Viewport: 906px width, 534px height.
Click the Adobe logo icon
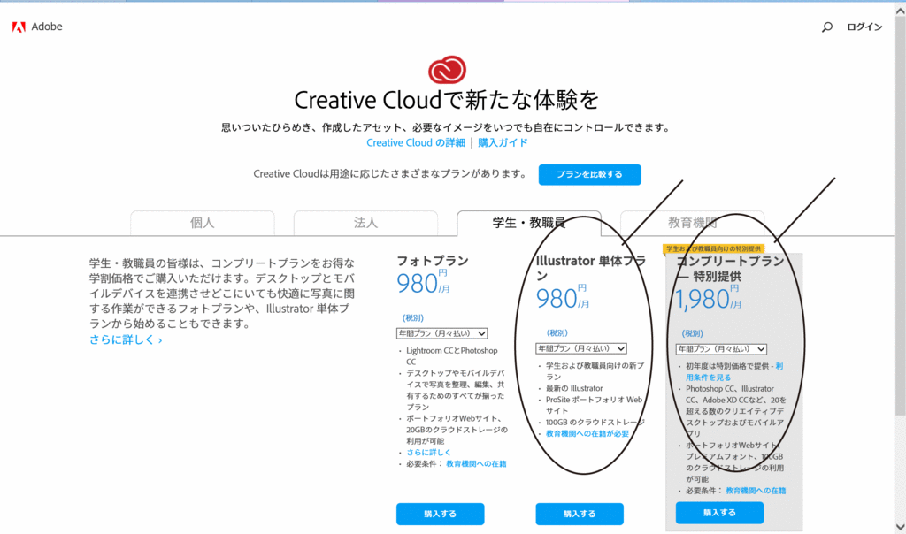[x=19, y=27]
